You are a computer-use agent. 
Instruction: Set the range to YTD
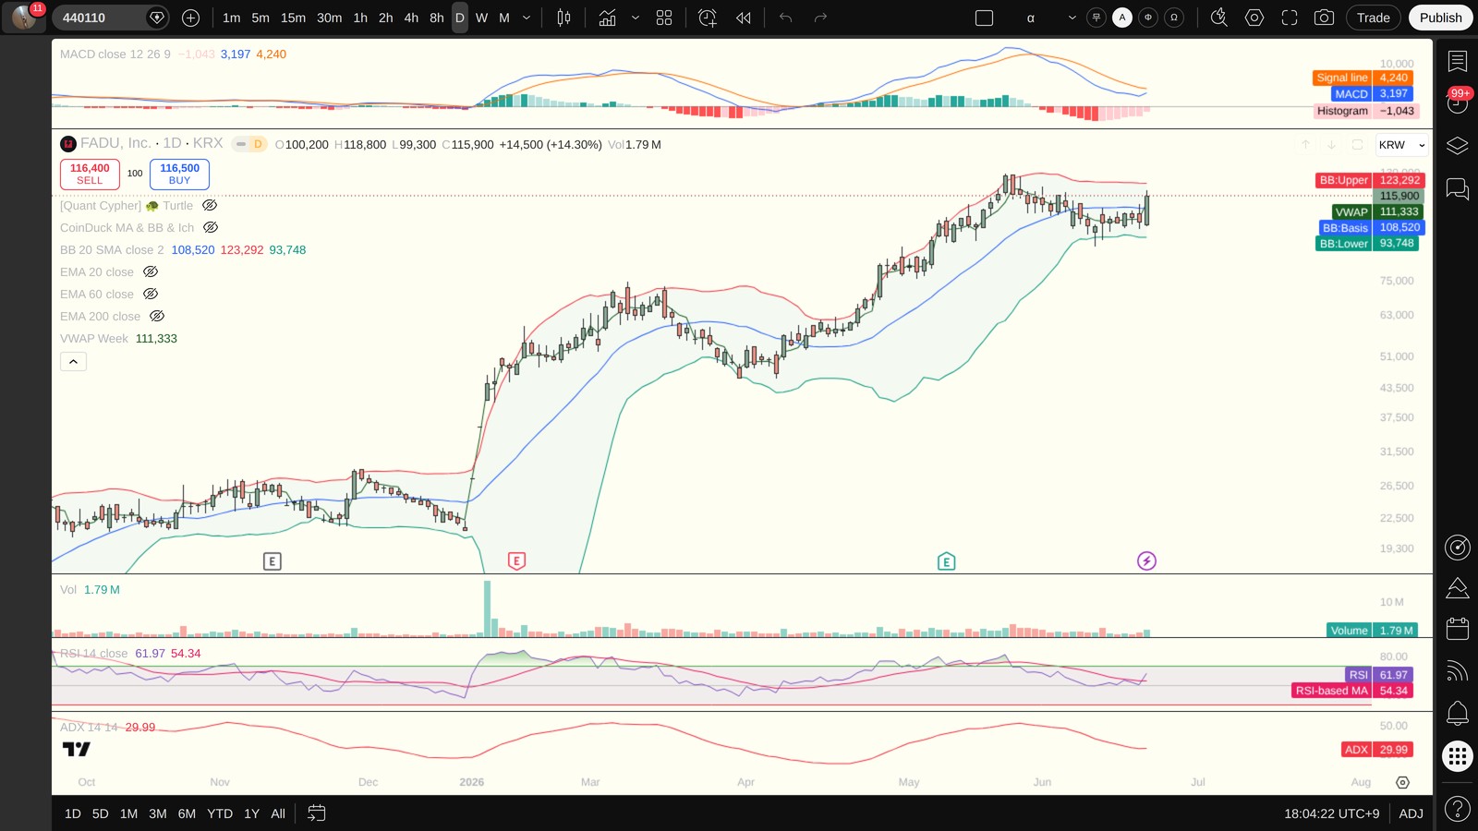[x=220, y=813]
